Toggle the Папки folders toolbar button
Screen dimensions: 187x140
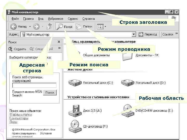pos(84,26)
